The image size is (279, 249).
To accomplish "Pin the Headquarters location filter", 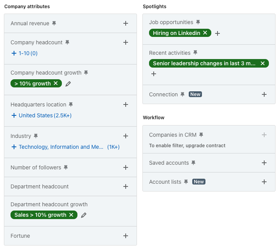I will pos(71,104).
